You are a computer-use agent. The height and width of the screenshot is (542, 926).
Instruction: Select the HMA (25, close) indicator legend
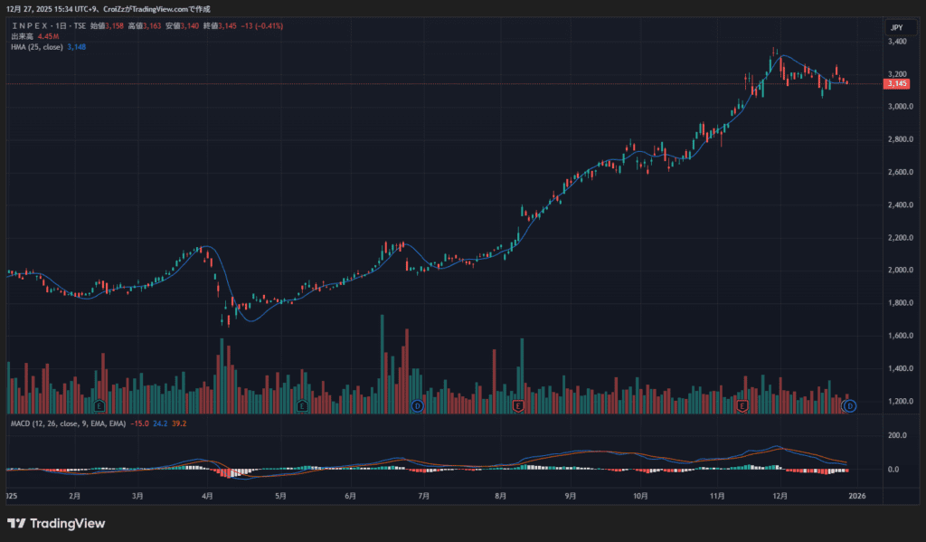36,46
